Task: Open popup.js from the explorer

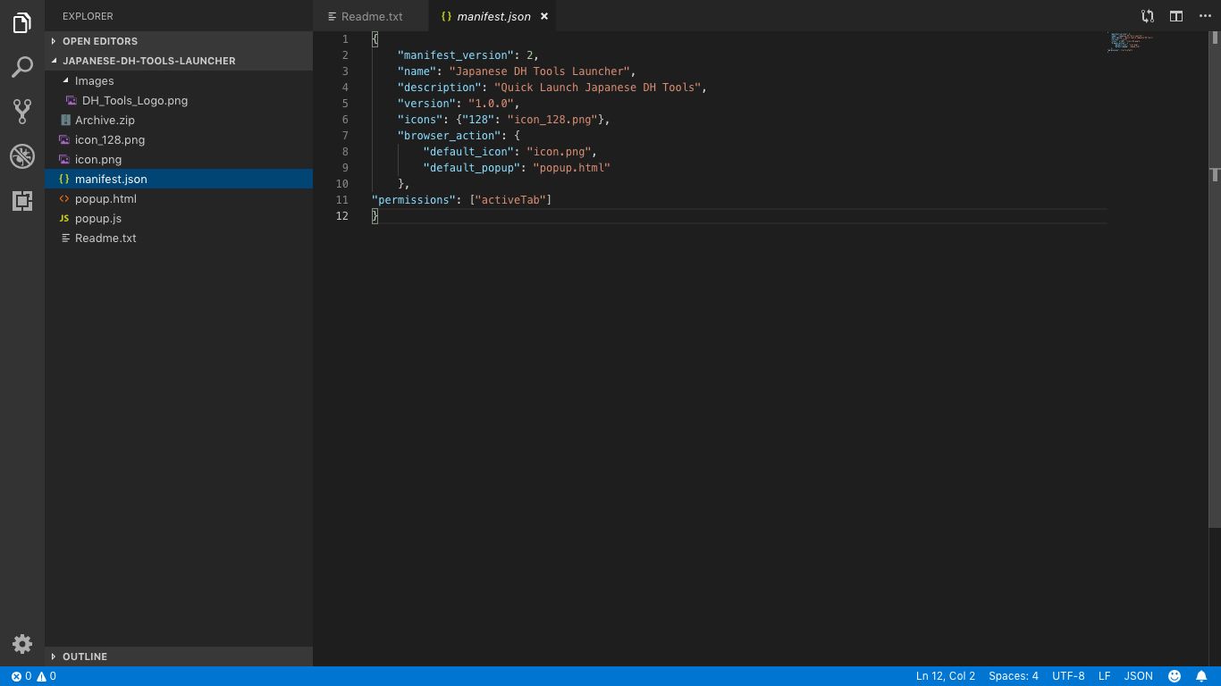Action: coord(179,218)
